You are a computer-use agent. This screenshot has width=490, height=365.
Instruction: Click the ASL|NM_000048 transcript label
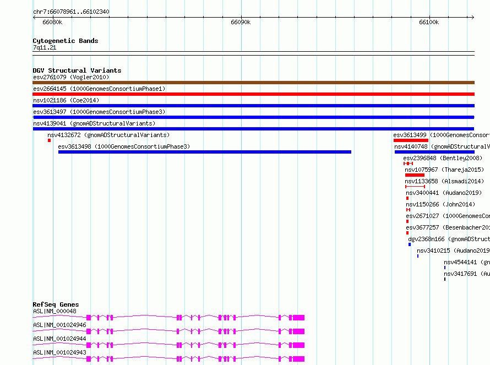pos(55,311)
